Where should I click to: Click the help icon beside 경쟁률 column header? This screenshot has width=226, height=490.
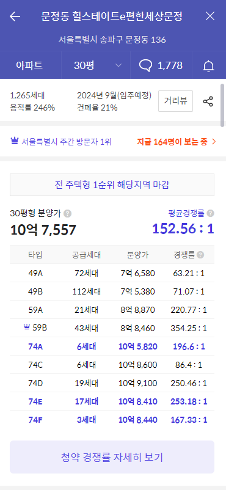(x=201, y=255)
